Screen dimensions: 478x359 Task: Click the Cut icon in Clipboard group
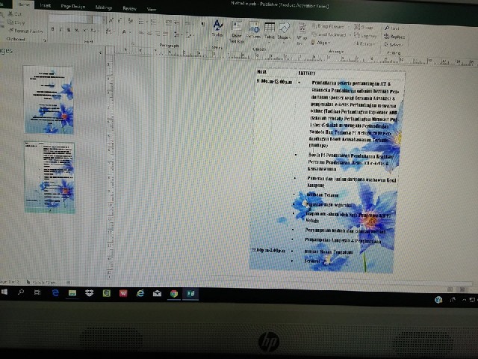[16, 14]
